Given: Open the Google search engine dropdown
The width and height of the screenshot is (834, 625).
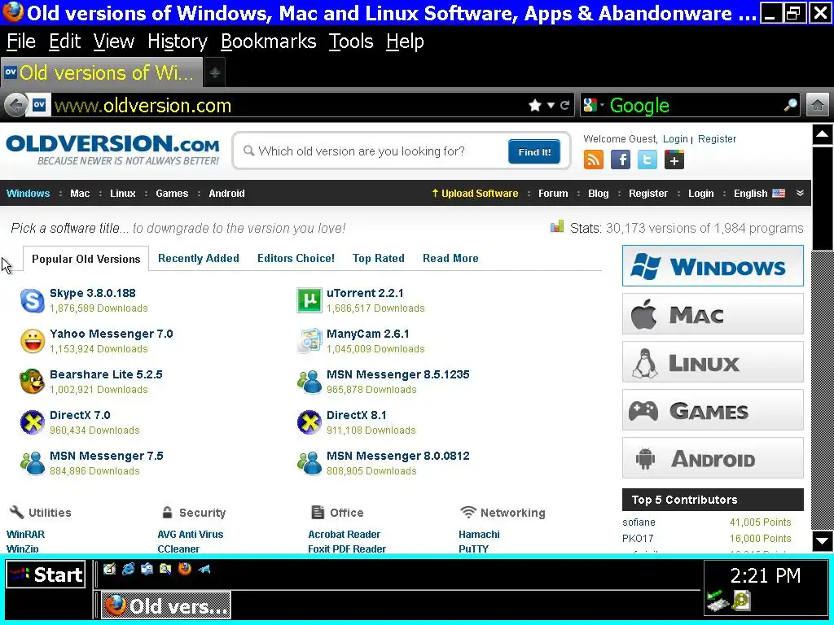Looking at the screenshot, I should tap(594, 105).
